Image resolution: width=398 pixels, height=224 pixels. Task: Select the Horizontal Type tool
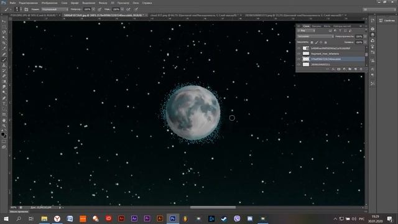coord(4,104)
